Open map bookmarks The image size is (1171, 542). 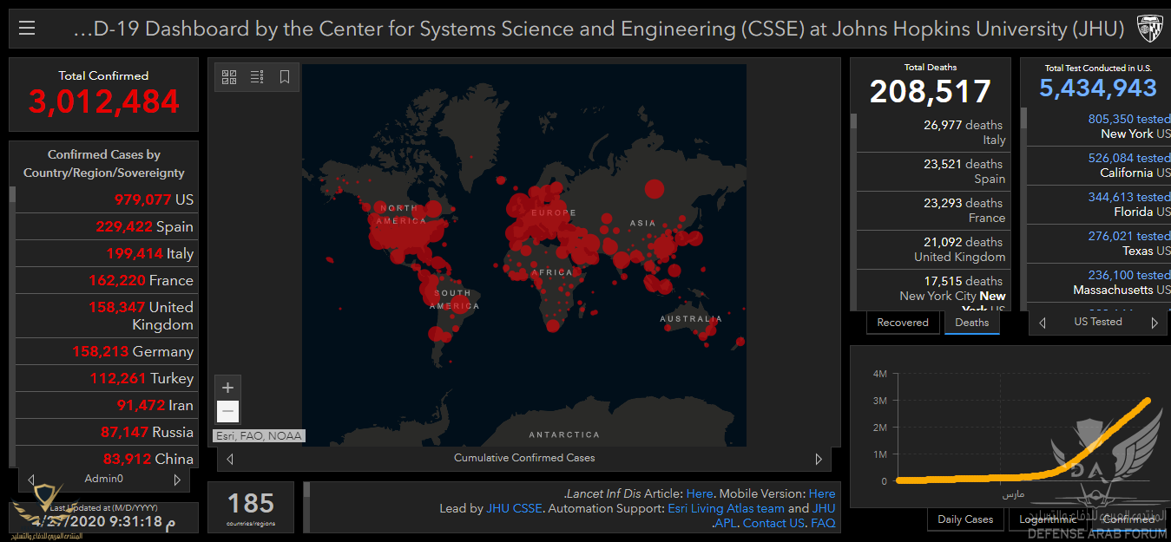285,77
